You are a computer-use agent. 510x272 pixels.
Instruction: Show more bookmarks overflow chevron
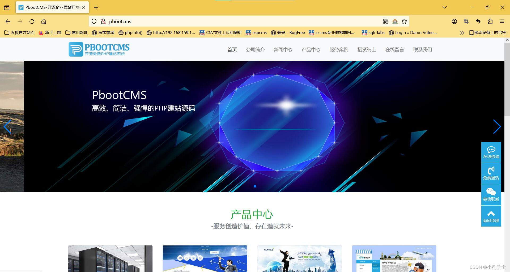(462, 33)
